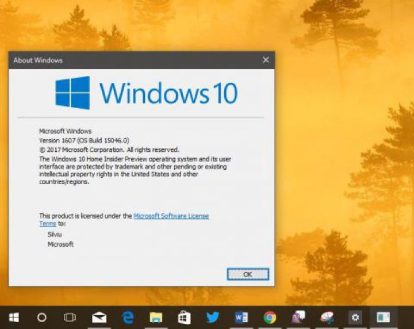Open the Microsoft Software License Terms link
414x329 pixels.
point(171,216)
